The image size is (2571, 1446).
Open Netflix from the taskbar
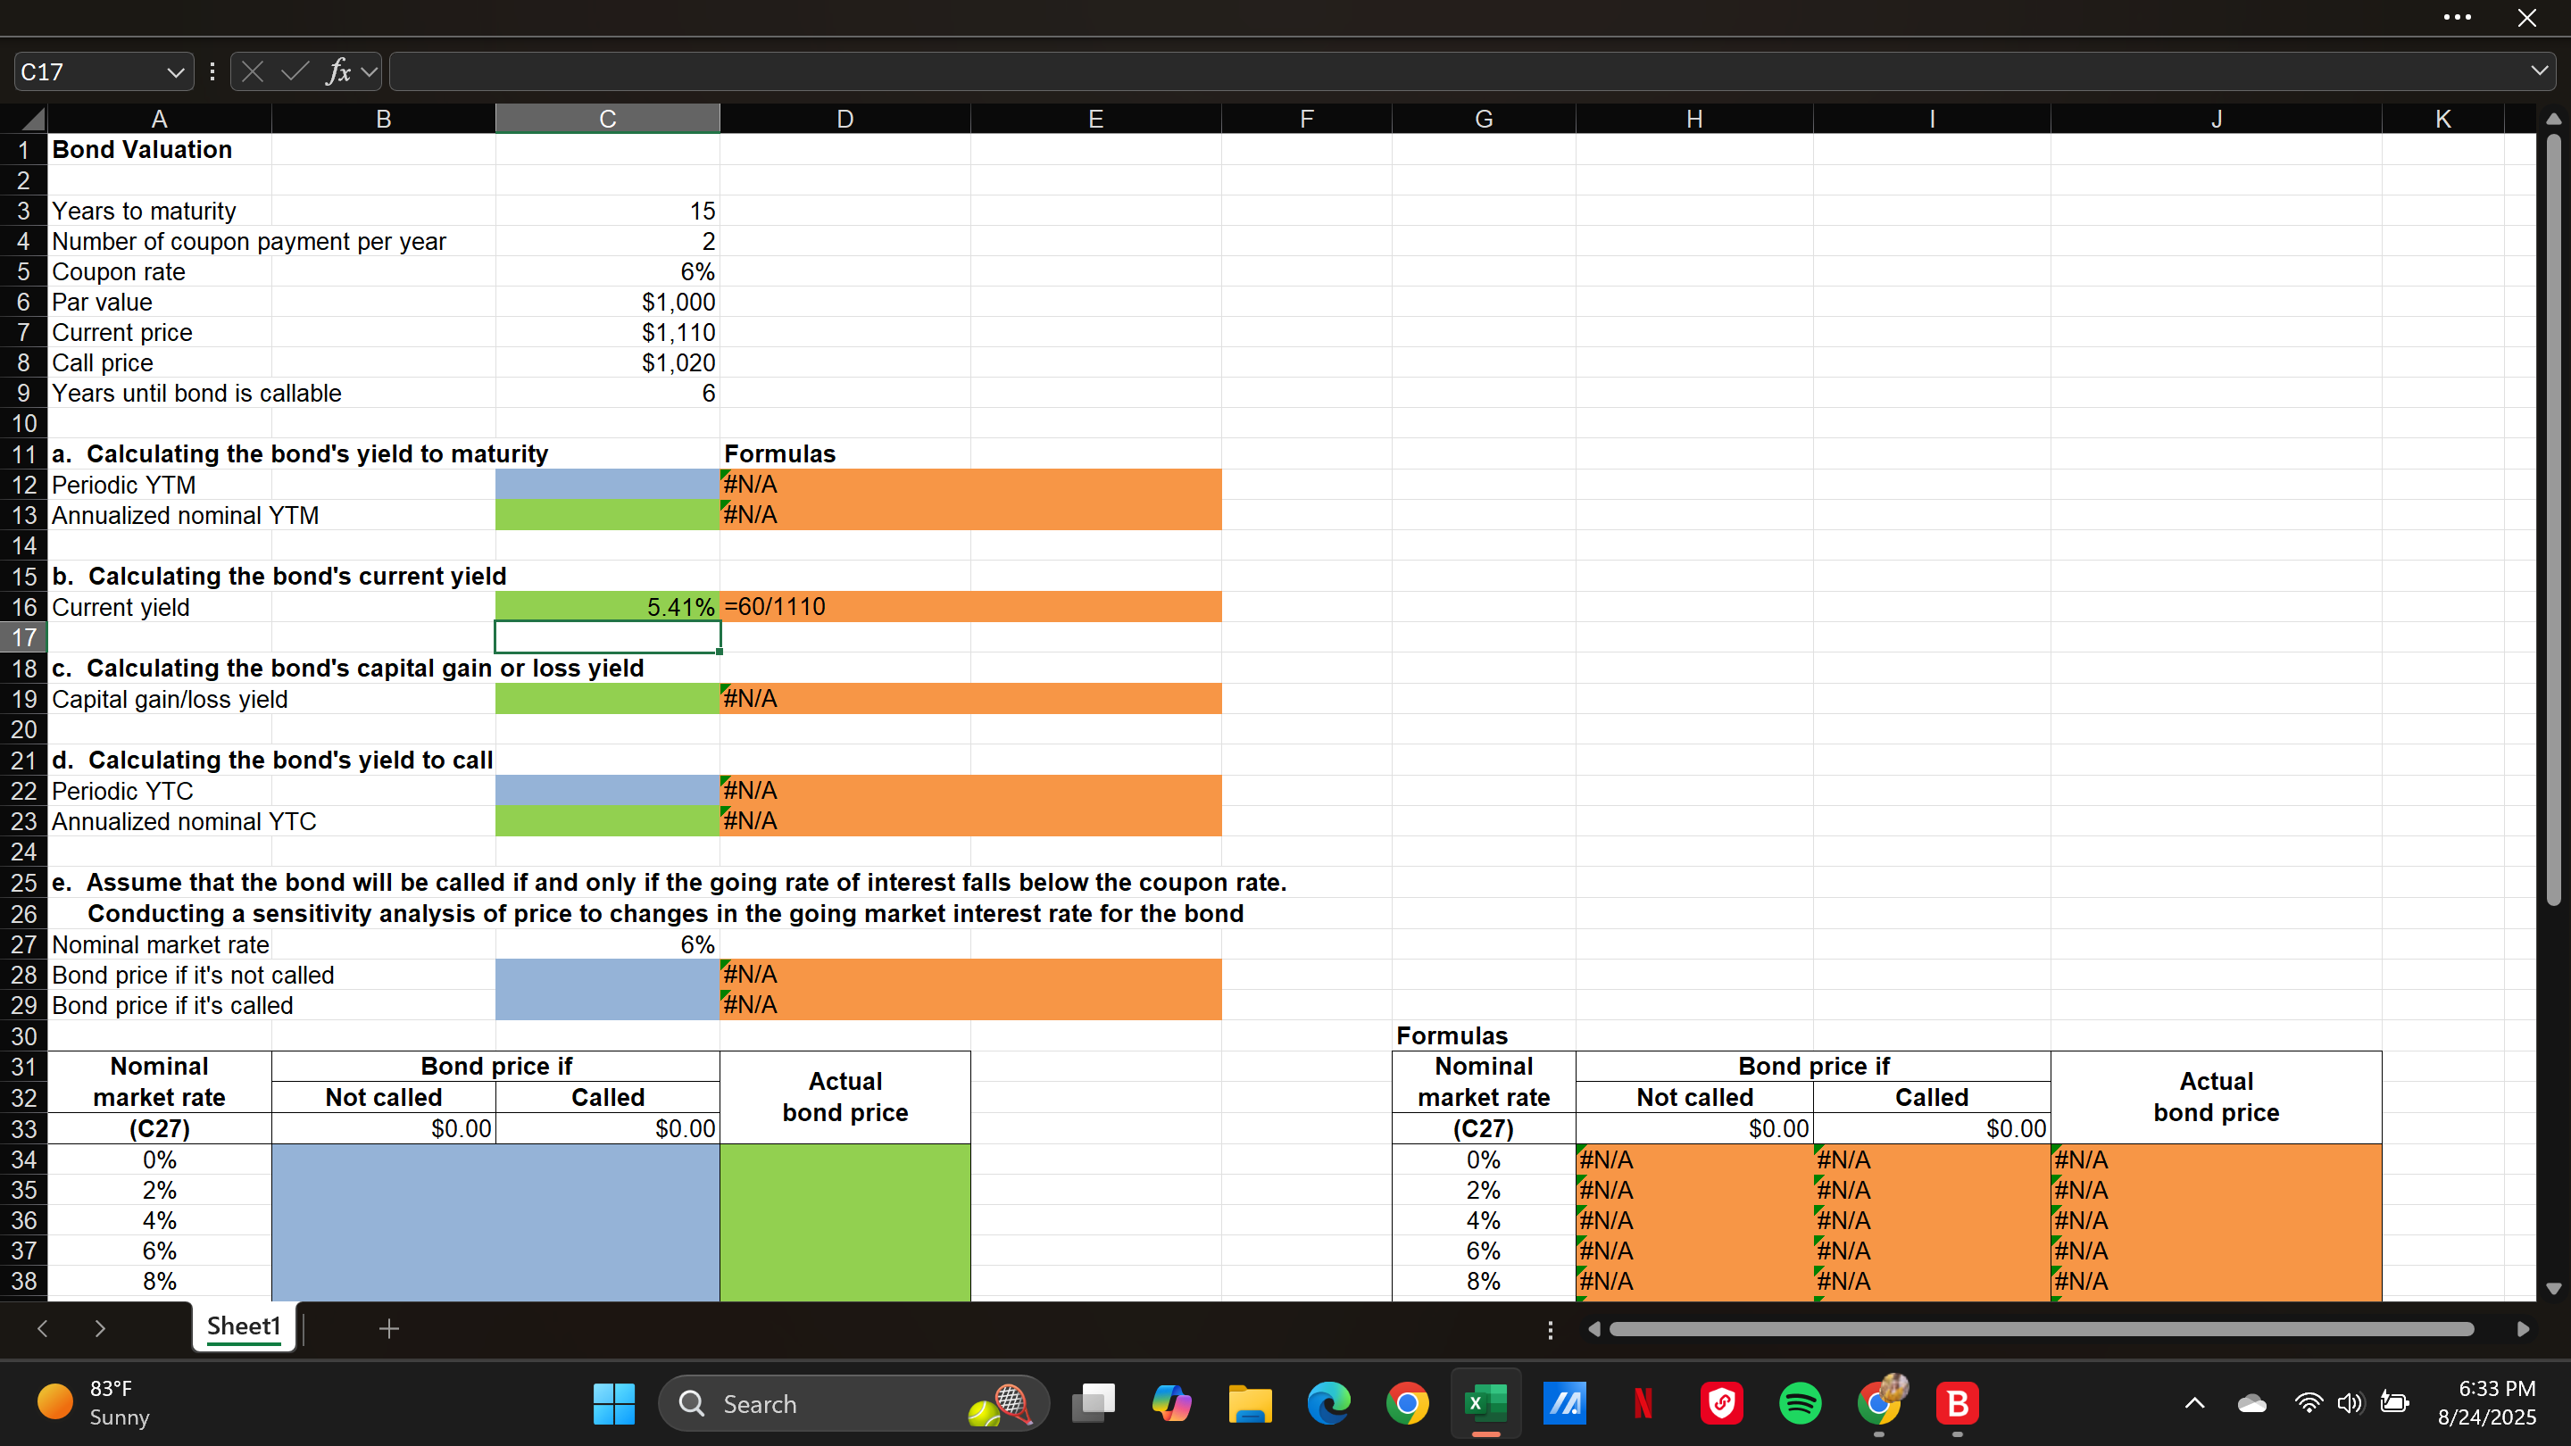pyautogui.click(x=1642, y=1403)
